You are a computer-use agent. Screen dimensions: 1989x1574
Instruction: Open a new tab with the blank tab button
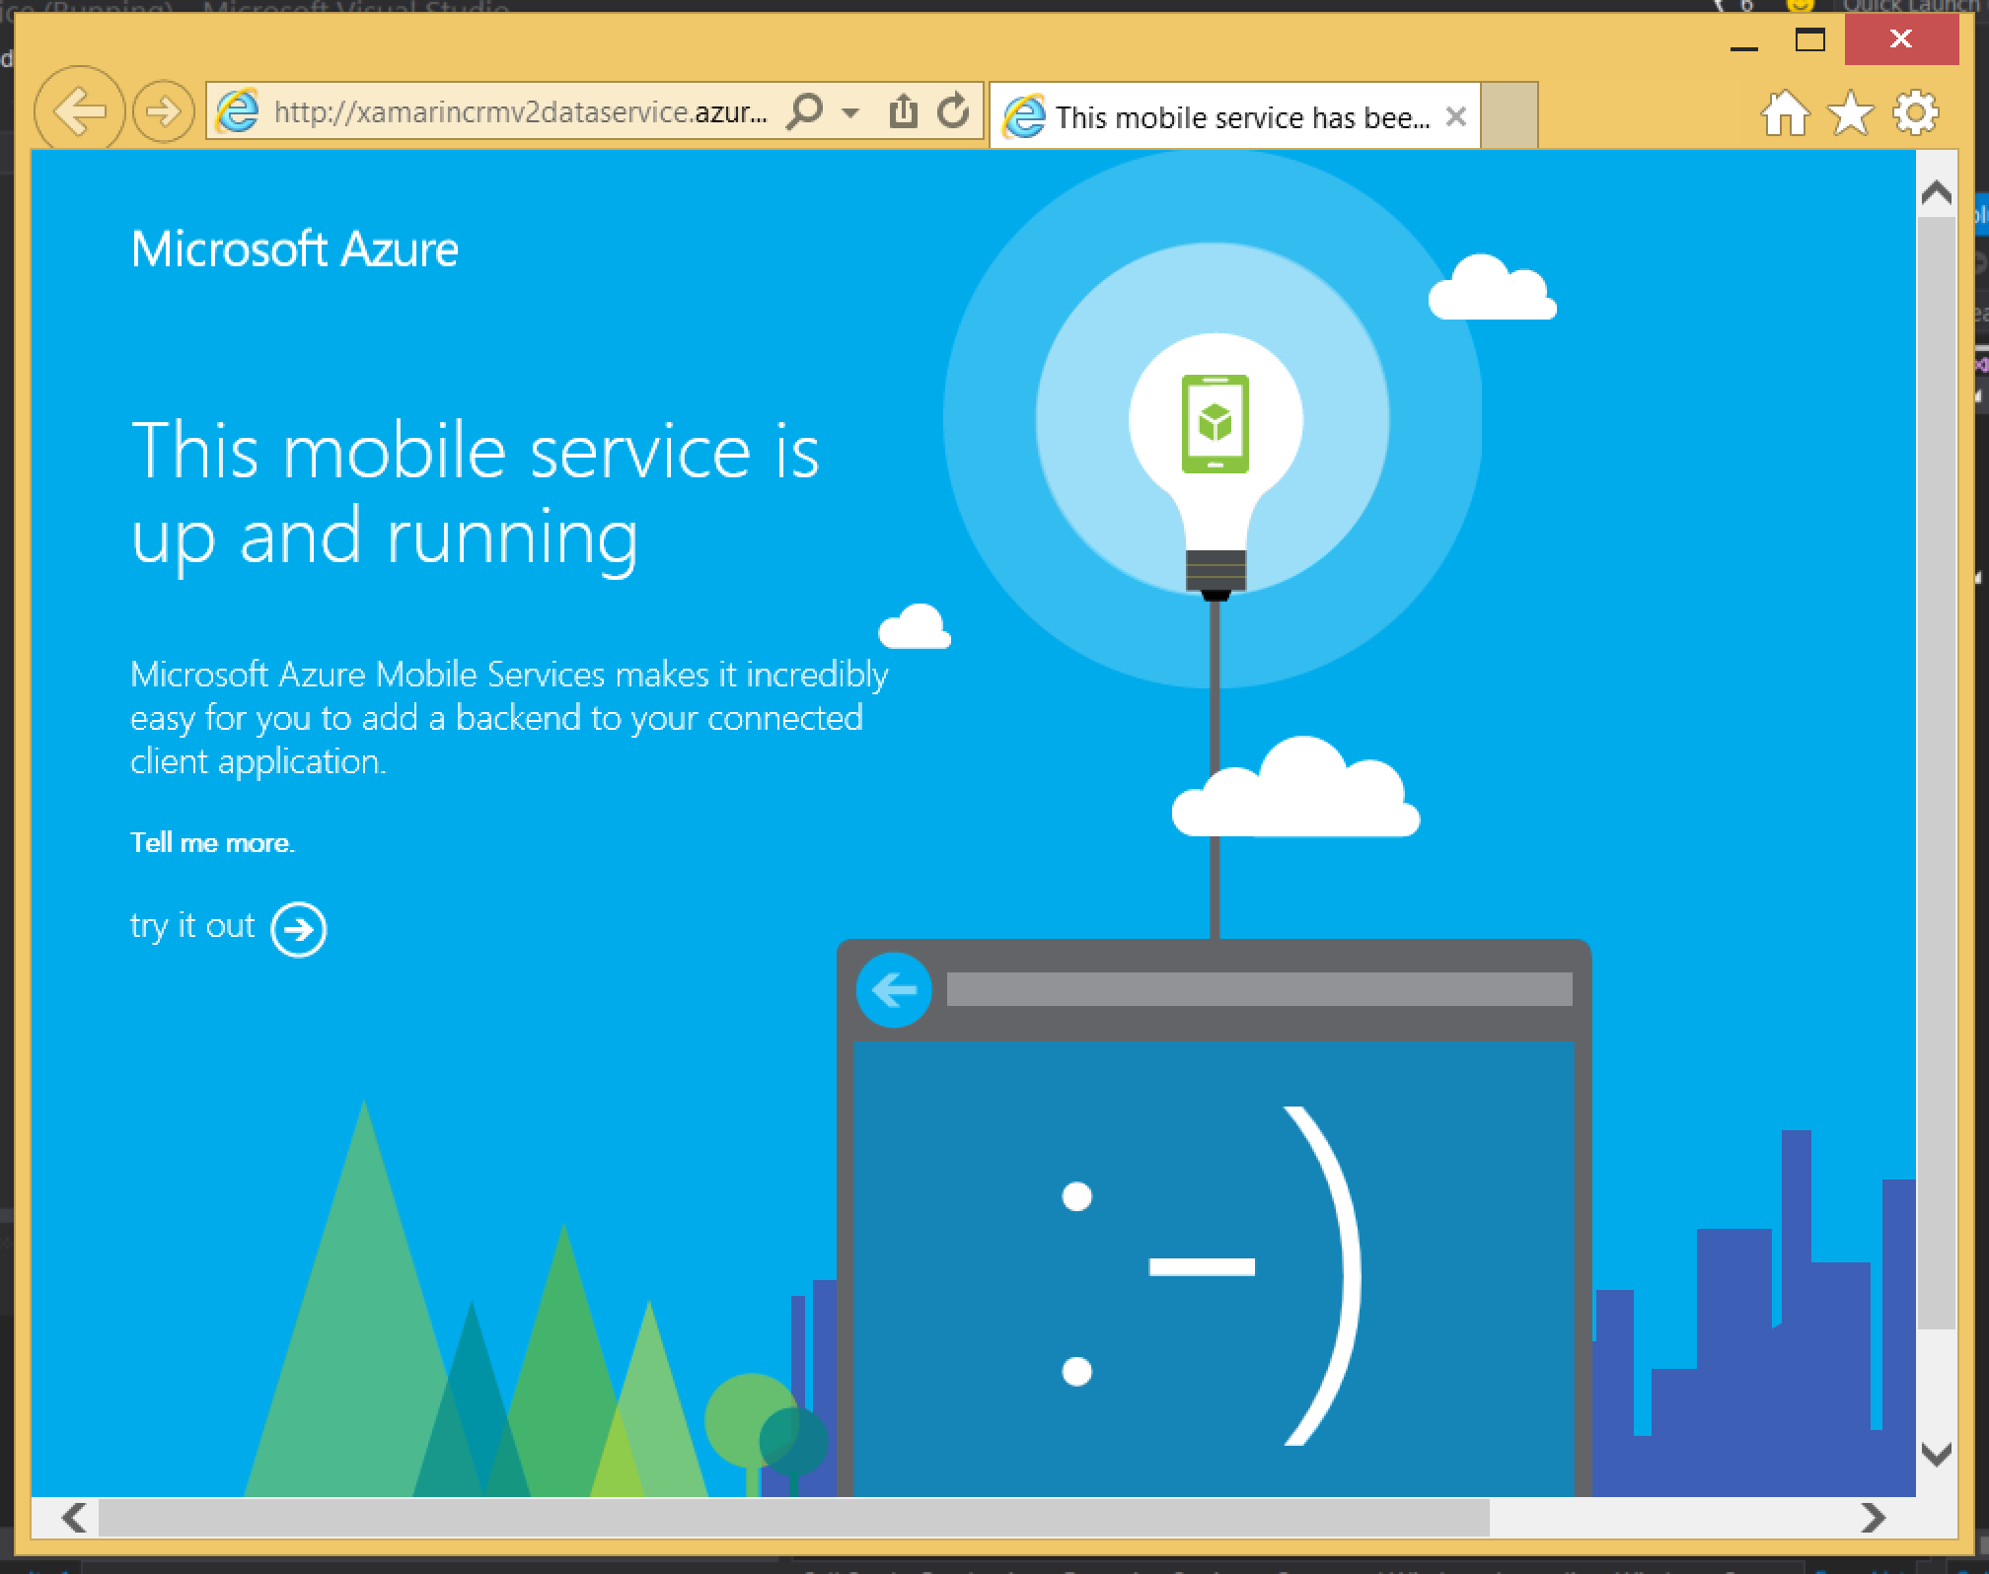pyautogui.click(x=1509, y=115)
